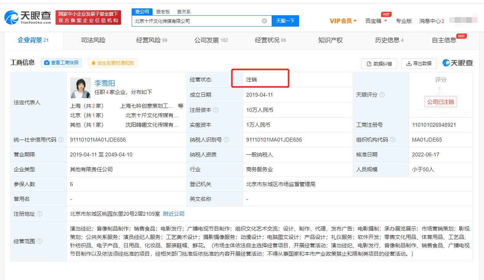The height and width of the screenshot is (280, 484).
Task: Open the 企业背景 tab
Action: [33, 40]
